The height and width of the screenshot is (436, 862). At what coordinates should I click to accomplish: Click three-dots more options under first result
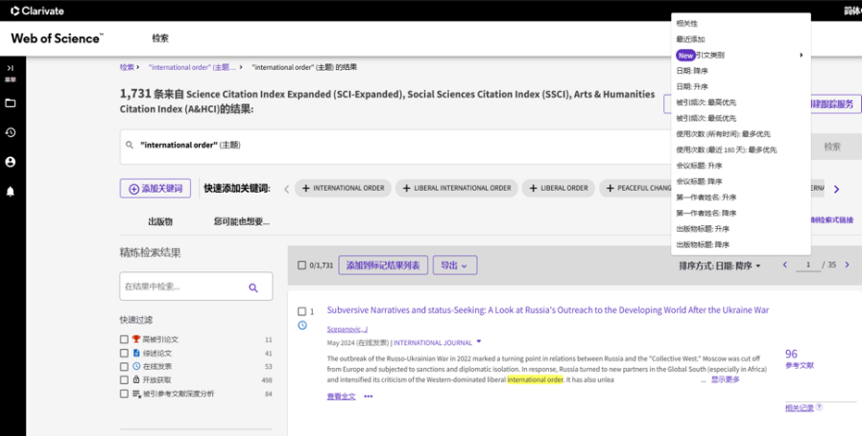click(x=368, y=397)
